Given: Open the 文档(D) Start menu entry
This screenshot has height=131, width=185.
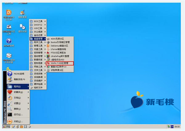Looking at the screenshot, I should (x=18, y=98).
